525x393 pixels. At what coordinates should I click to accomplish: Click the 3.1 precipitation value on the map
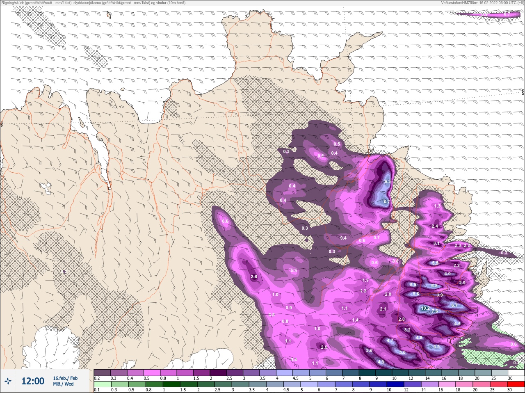point(436,243)
